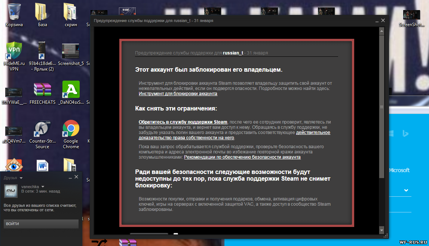Minimize the Друзья friends panel
Screen dimensions: 429x246
70,177
